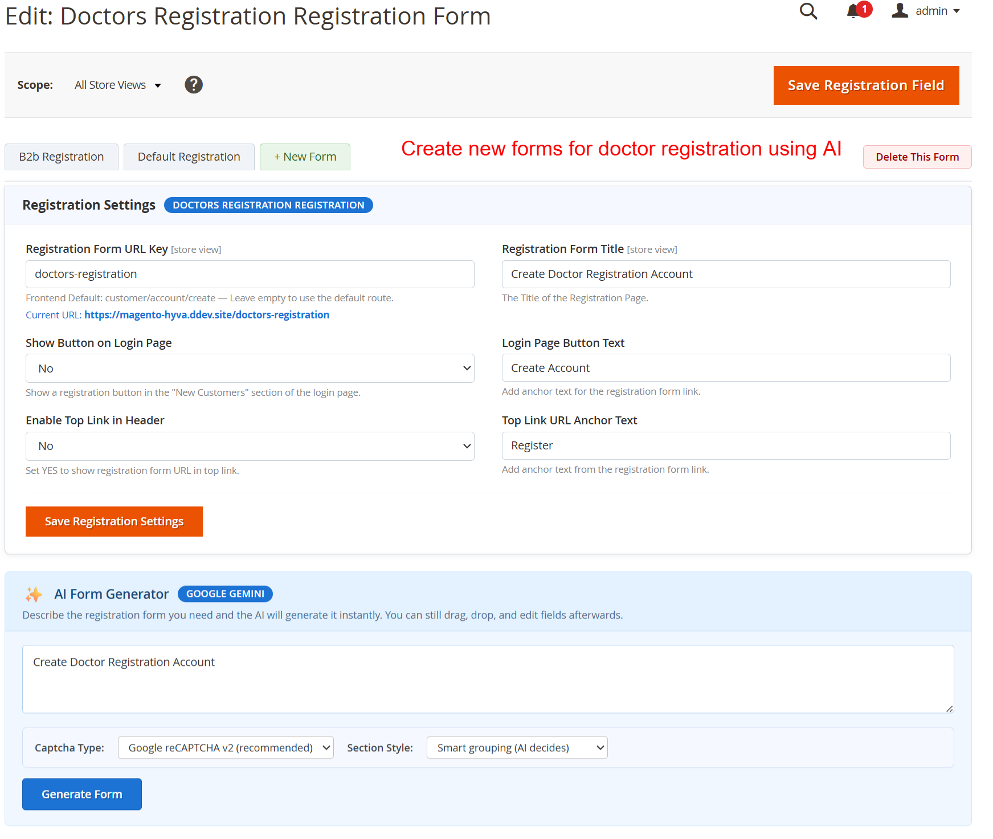Image resolution: width=993 pixels, height=839 pixels.
Task: Click the + New Form tab
Action: click(x=305, y=157)
